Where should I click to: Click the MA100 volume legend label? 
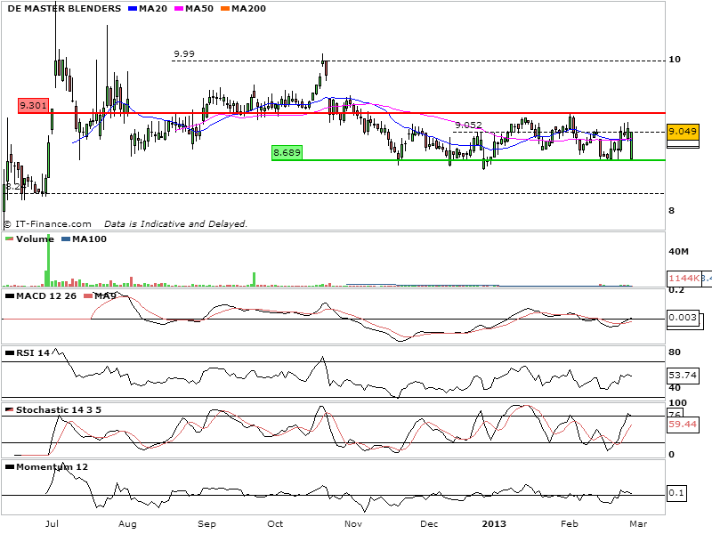coord(90,239)
